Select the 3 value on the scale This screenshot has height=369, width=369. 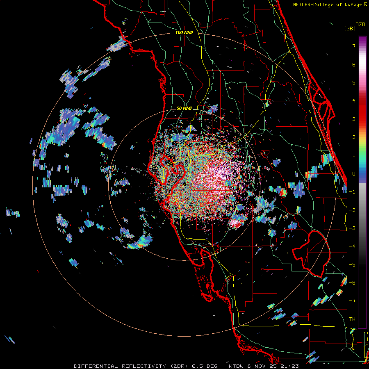(354, 119)
